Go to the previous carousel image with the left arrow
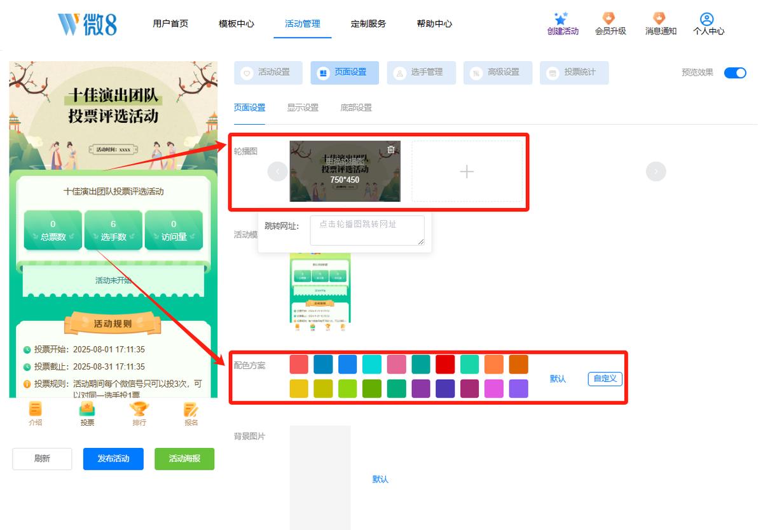The width and height of the screenshot is (763, 530). [277, 171]
